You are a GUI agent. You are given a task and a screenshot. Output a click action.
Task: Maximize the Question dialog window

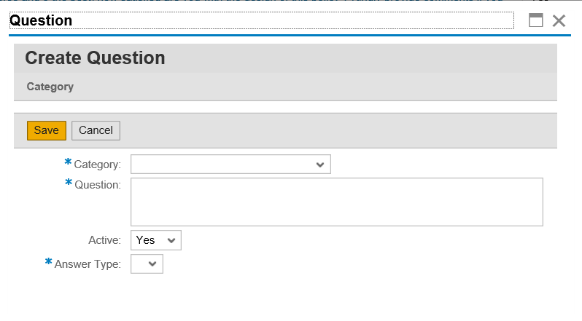click(x=535, y=20)
